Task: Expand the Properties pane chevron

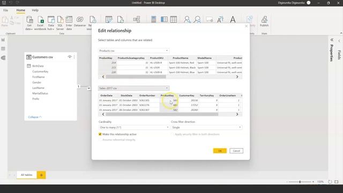Action: pyautogui.click(x=332, y=40)
